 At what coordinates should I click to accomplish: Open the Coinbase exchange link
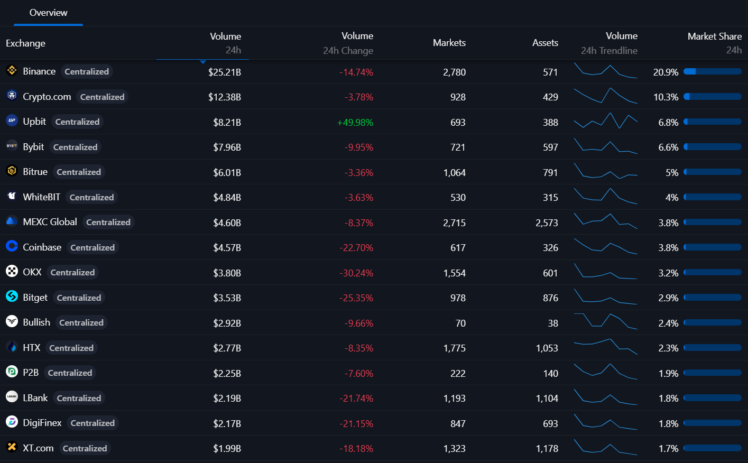point(42,247)
